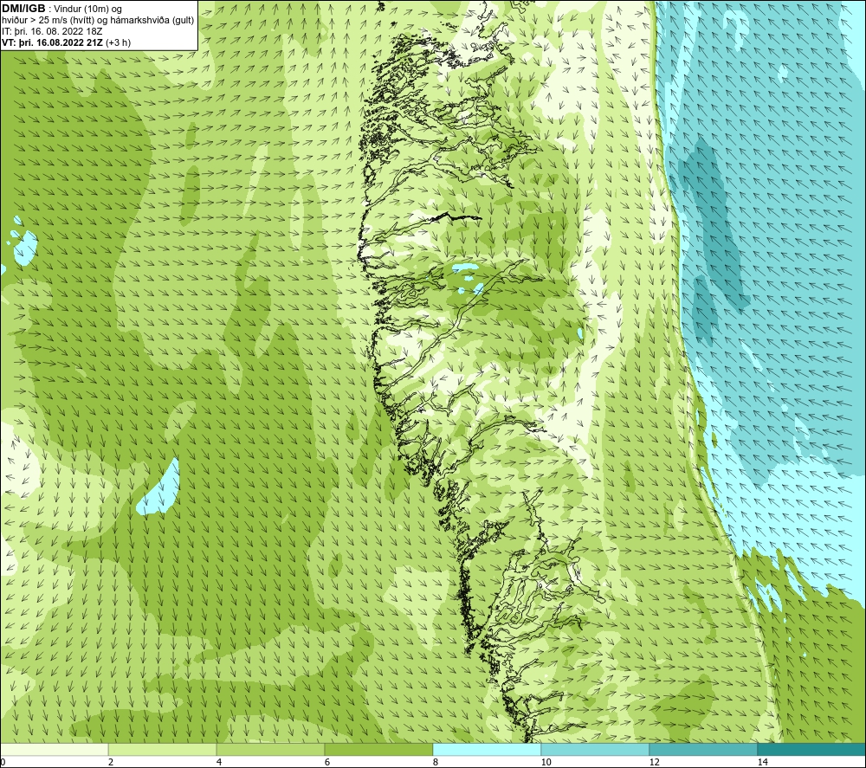Click the 10–12 m/s cyan legend swatch
The image size is (866, 768).
tap(596, 749)
